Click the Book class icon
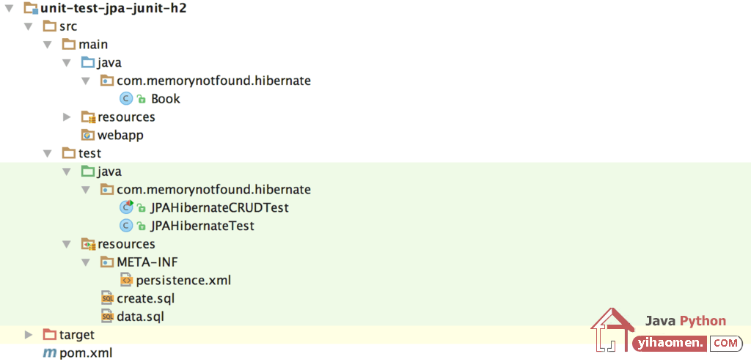The width and height of the screenshot is (751, 362). tap(126, 99)
